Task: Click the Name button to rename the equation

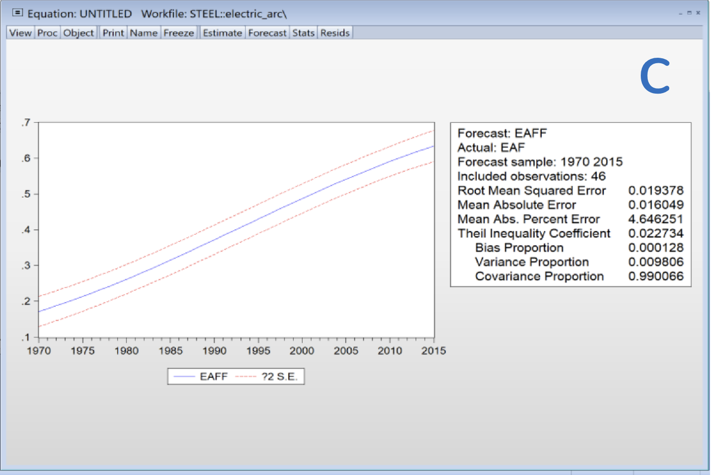Action: pyautogui.click(x=143, y=33)
